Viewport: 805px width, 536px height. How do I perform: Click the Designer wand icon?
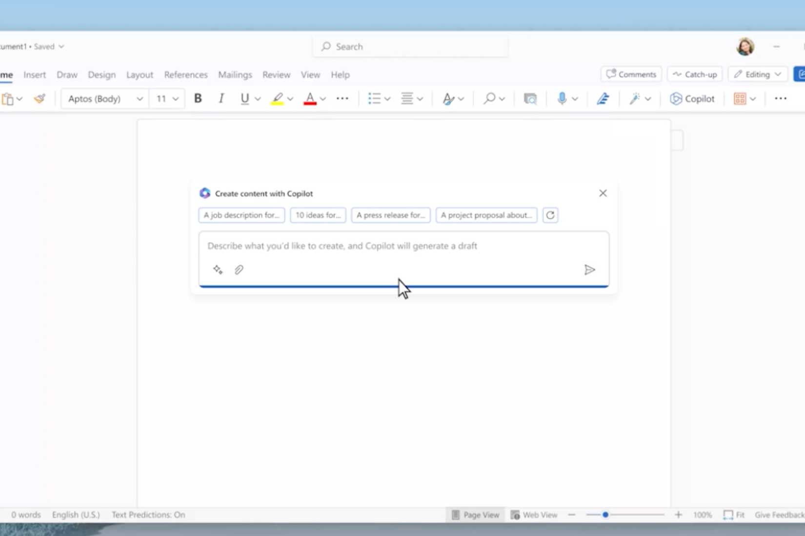(x=635, y=98)
